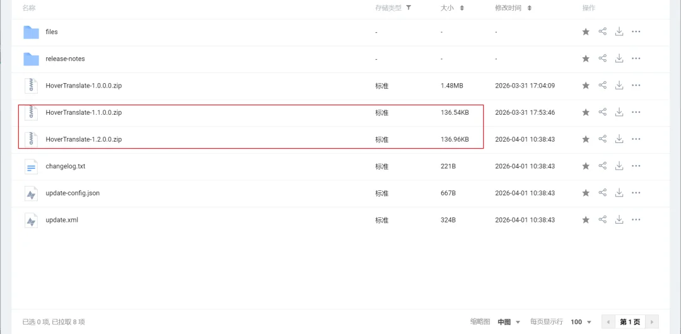Star the files folder as favorite
681x334 pixels.
[x=585, y=32]
